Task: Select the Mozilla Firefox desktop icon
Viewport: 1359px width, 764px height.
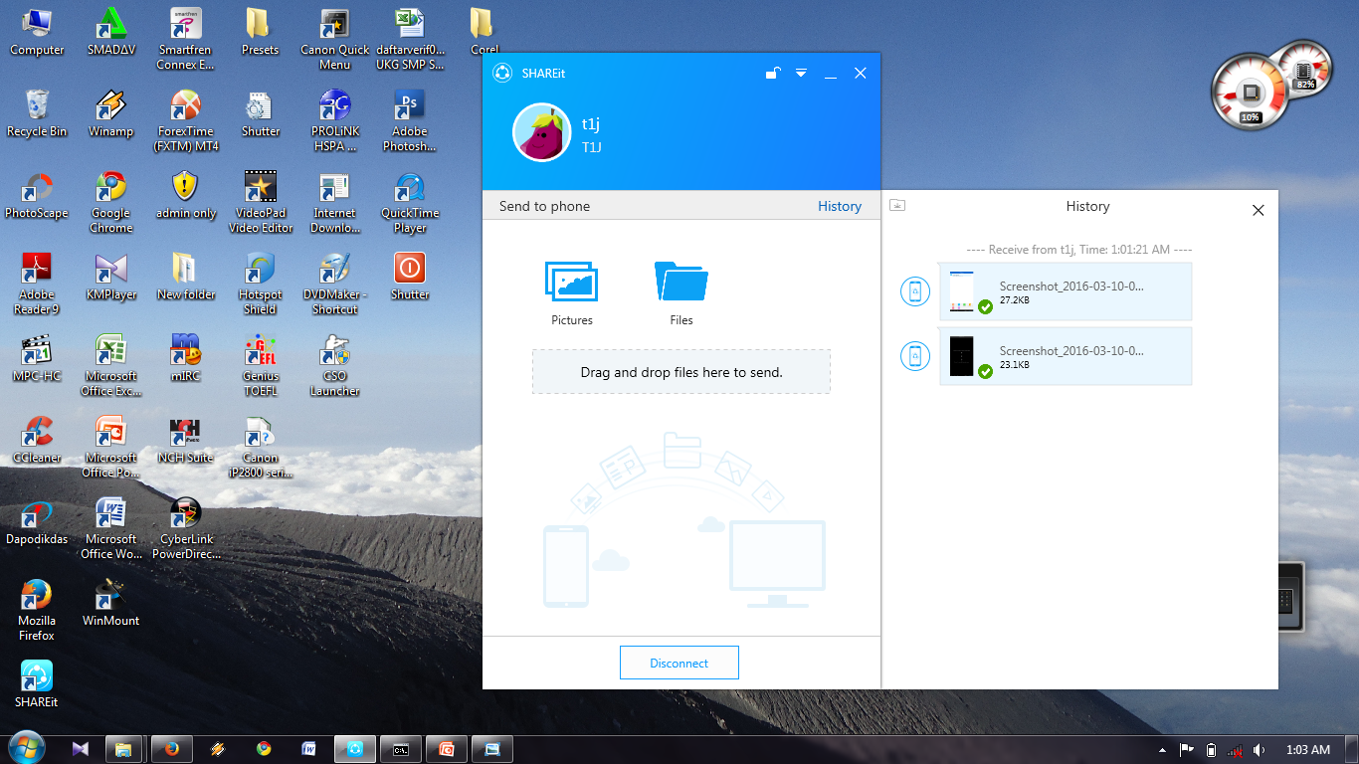Action: (x=37, y=610)
